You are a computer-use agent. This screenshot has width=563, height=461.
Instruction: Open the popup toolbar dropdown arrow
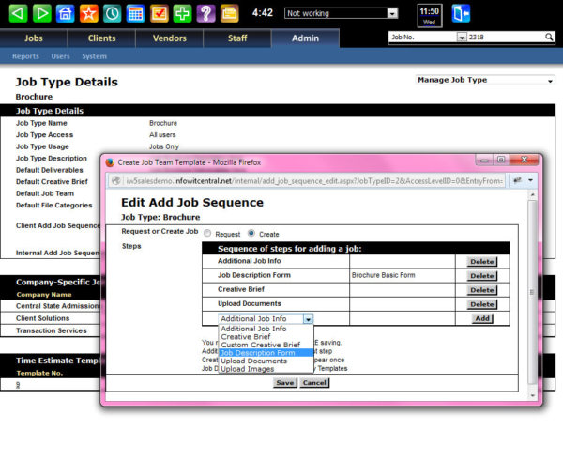pos(530,180)
